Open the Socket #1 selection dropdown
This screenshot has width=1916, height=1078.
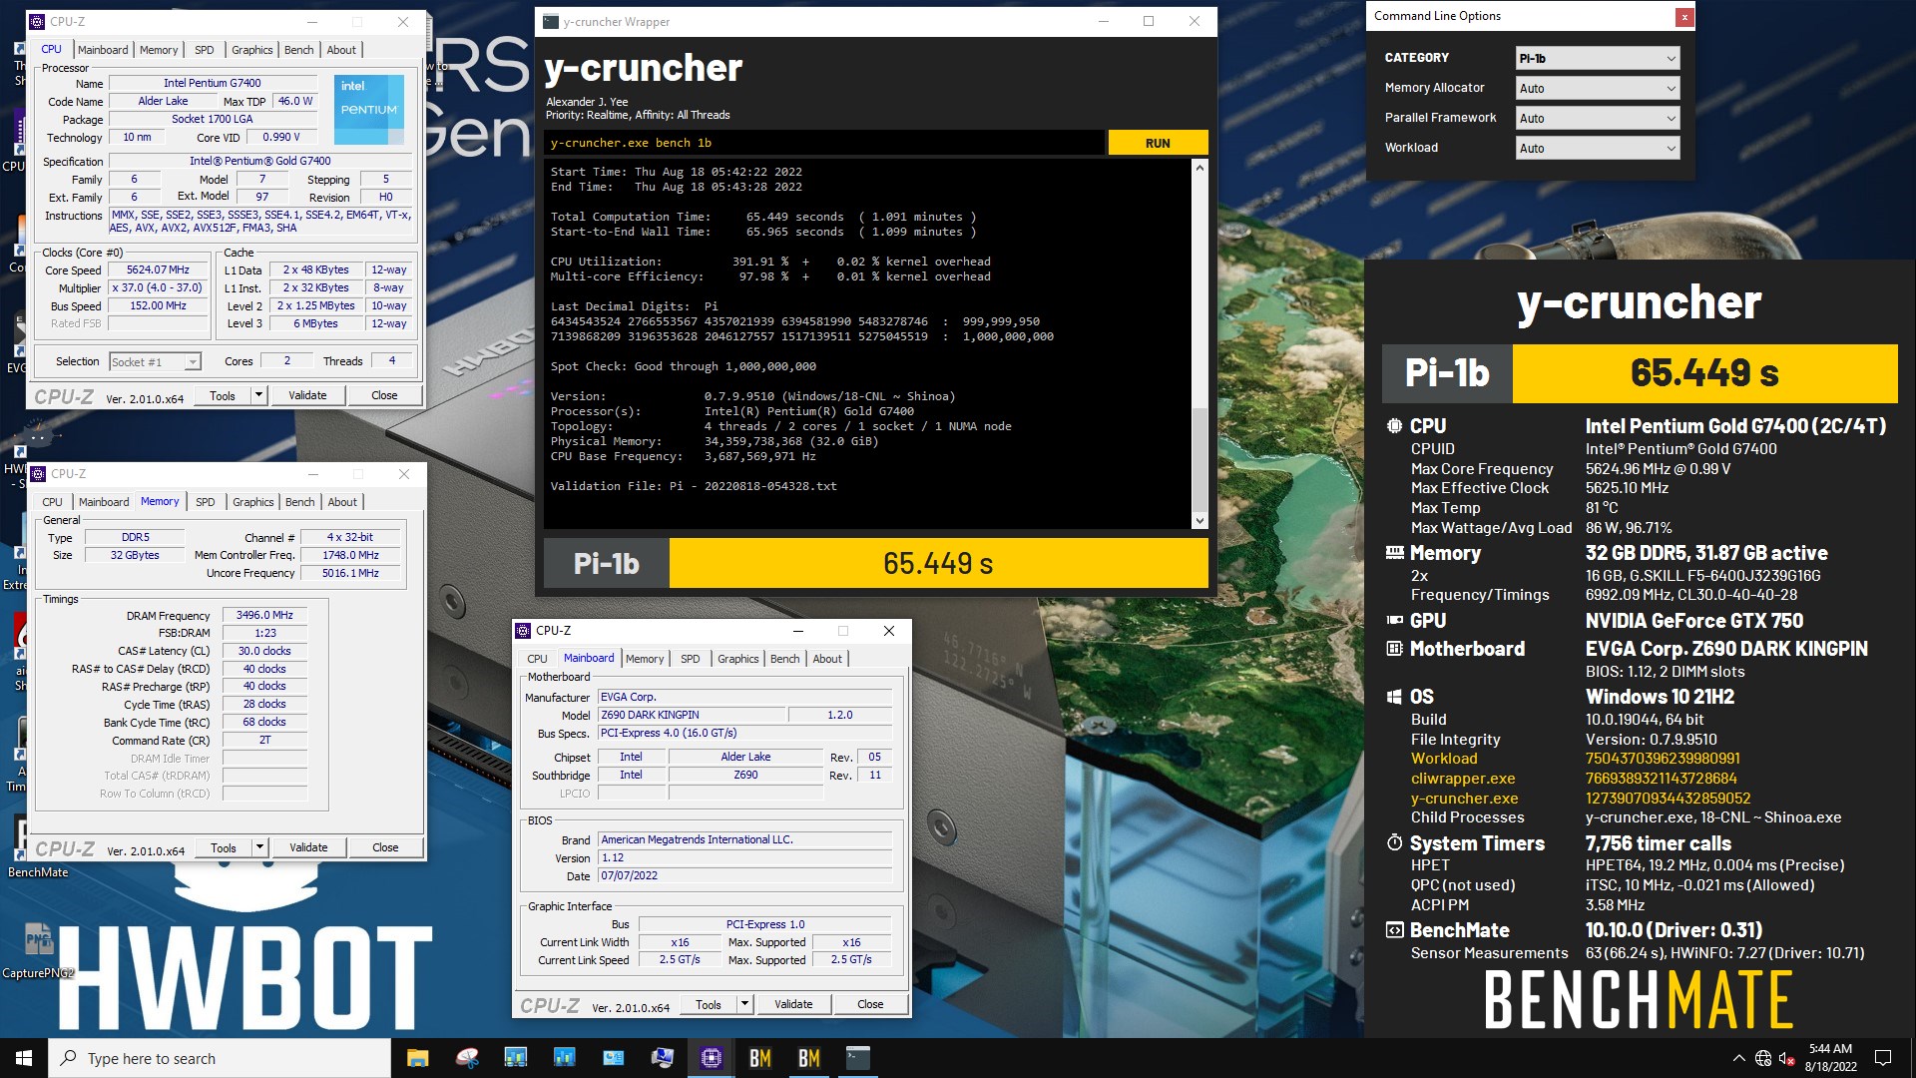click(155, 362)
